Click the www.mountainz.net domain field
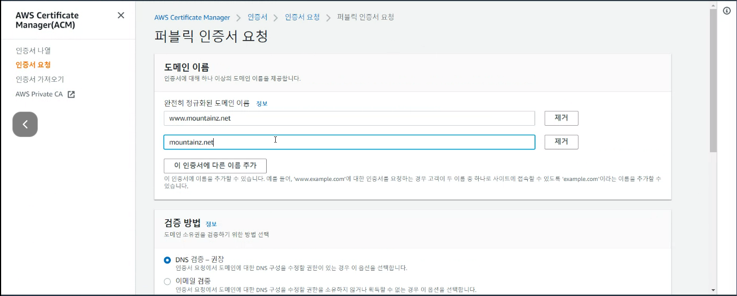The width and height of the screenshot is (737, 296). point(349,118)
